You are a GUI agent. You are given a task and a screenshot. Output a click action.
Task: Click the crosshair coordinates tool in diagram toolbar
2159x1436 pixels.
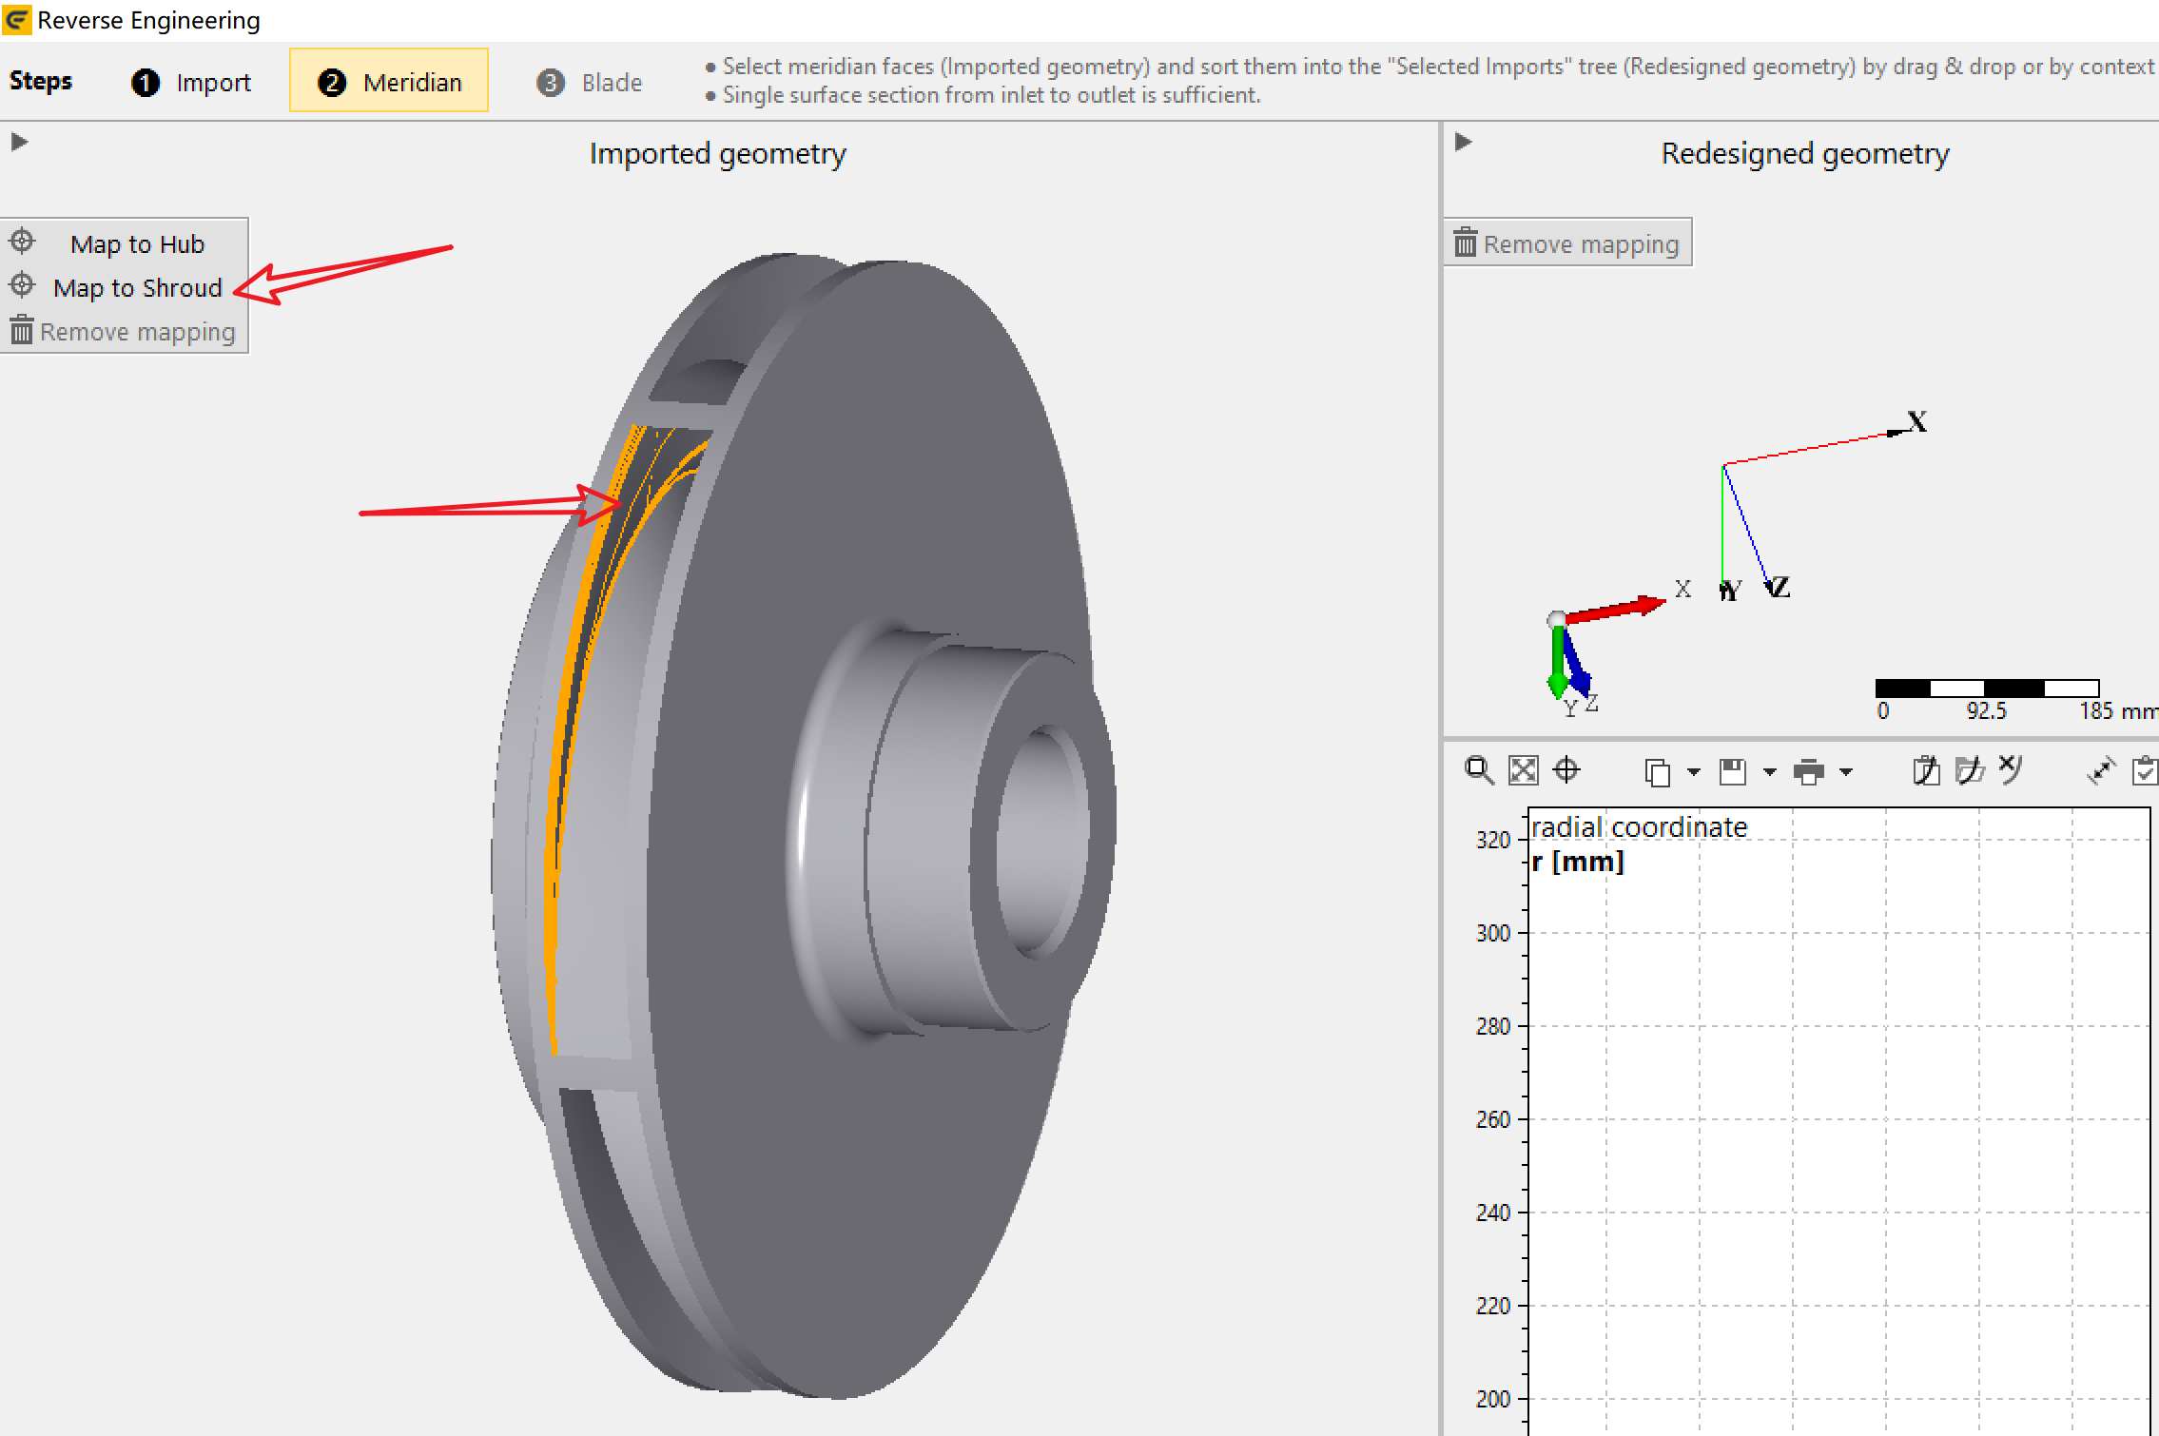1566,769
